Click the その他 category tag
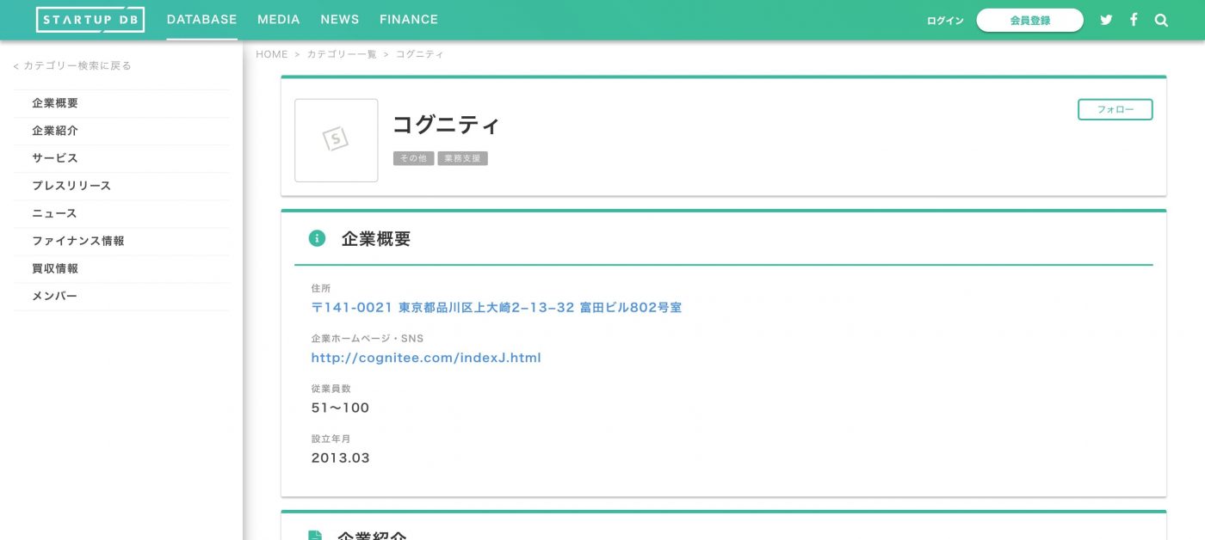This screenshot has width=1205, height=540. pos(413,158)
